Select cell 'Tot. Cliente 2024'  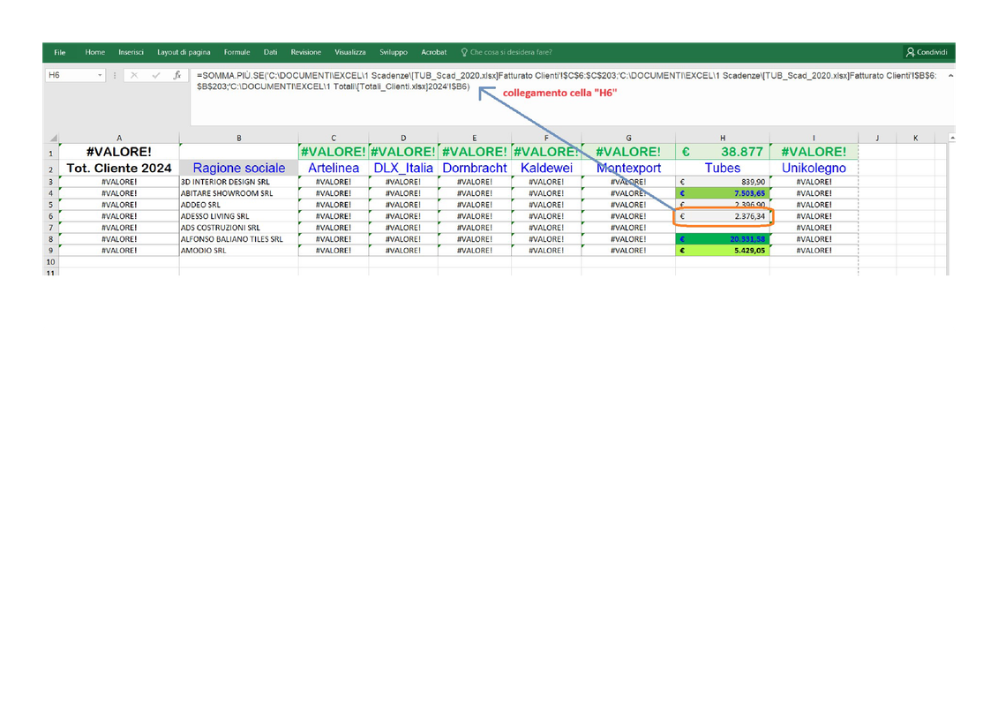(x=119, y=168)
